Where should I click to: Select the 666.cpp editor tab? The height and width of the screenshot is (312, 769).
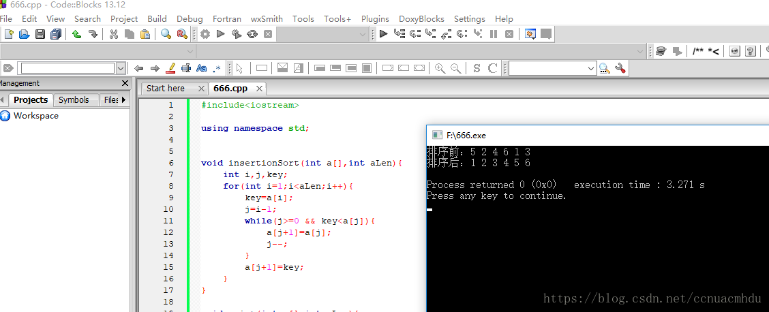230,89
